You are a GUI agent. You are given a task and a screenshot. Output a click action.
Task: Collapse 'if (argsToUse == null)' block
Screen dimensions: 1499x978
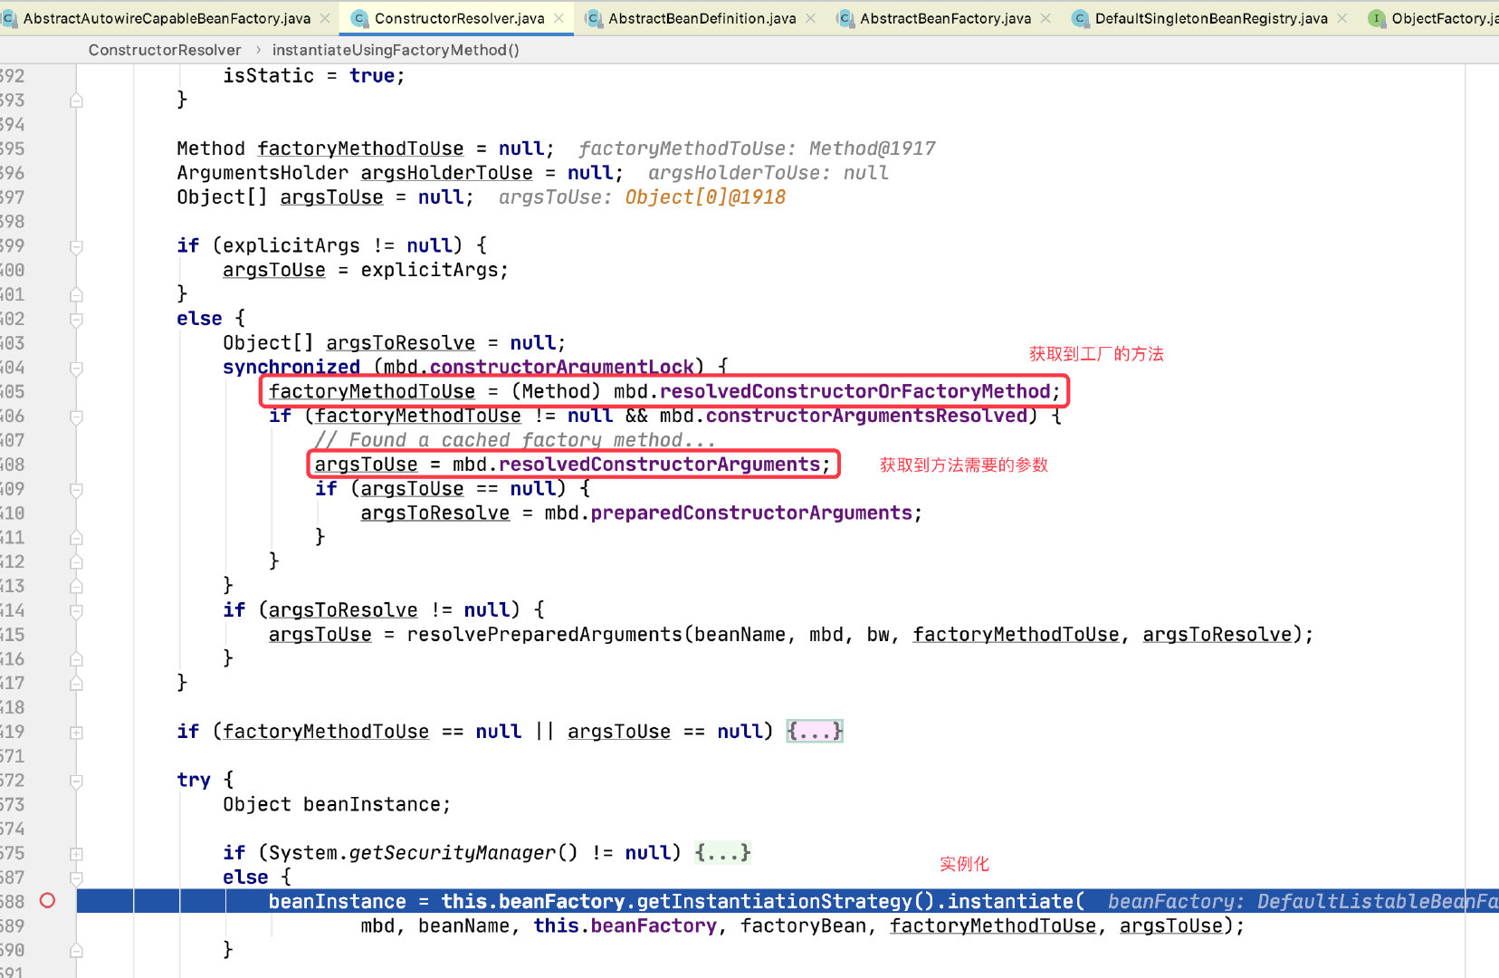pyautogui.click(x=77, y=489)
